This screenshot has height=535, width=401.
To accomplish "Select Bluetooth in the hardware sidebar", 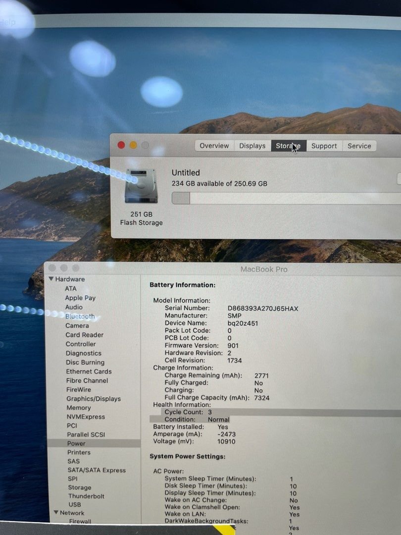I will tap(80, 316).
